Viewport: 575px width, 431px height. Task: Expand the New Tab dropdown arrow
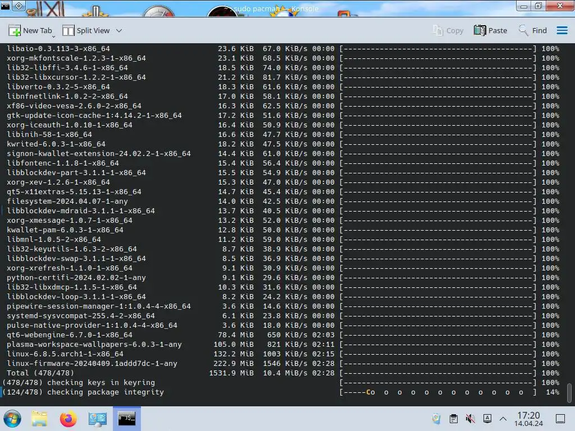coord(53,36)
